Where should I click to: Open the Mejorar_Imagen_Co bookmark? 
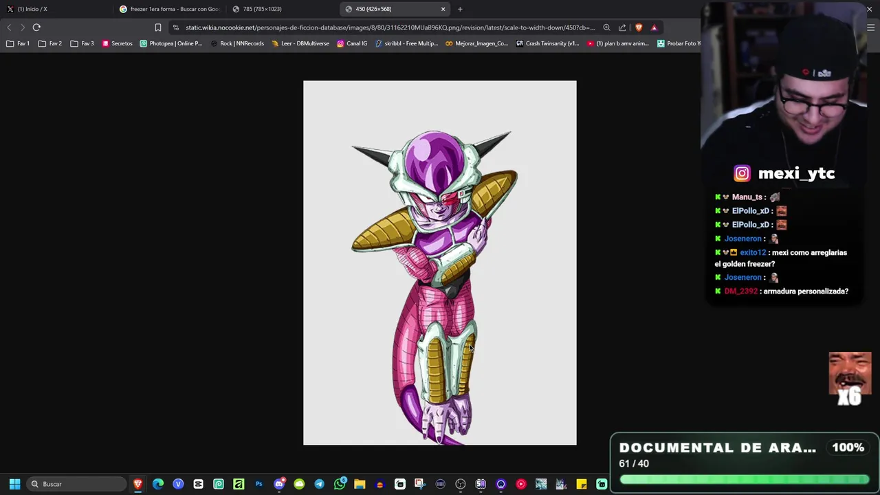click(x=476, y=43)
